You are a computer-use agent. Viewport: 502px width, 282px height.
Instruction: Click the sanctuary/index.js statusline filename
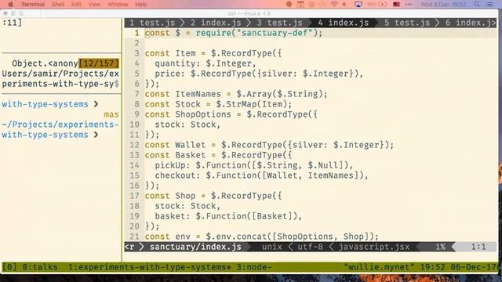(x=195, y=247)
